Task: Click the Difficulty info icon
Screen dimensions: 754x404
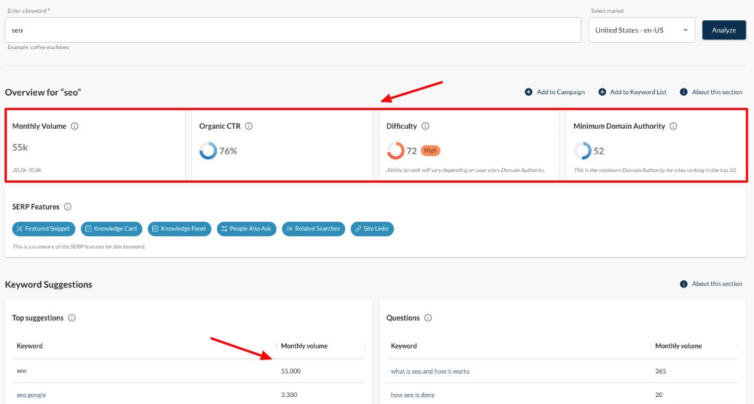Action: (x=425, y=126)
